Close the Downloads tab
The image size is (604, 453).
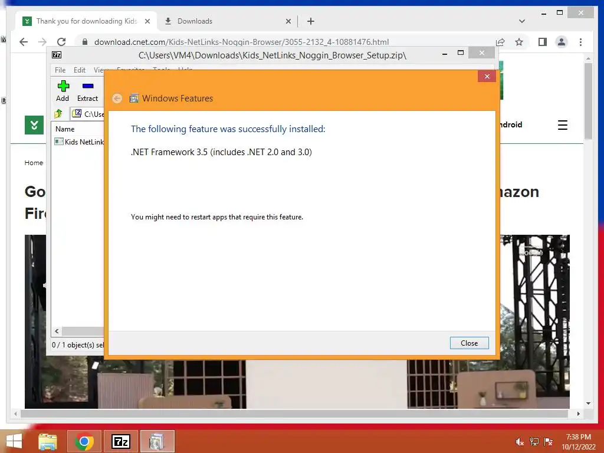click(x=288, y=22)
